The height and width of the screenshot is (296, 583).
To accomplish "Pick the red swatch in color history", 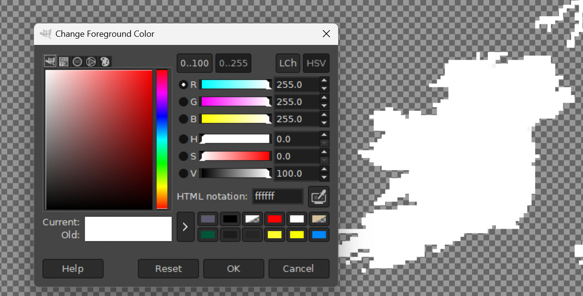I will (275, 219).
